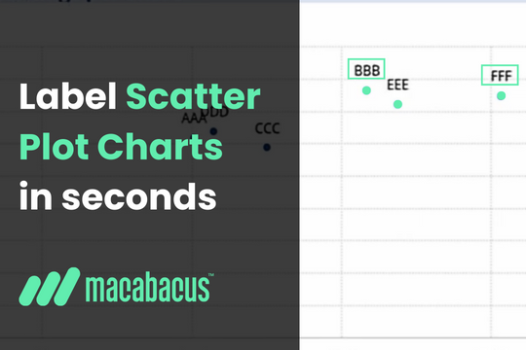The image size is (526, 350).
Task: Select the green data point under FFF
Action: click(502, 96)
